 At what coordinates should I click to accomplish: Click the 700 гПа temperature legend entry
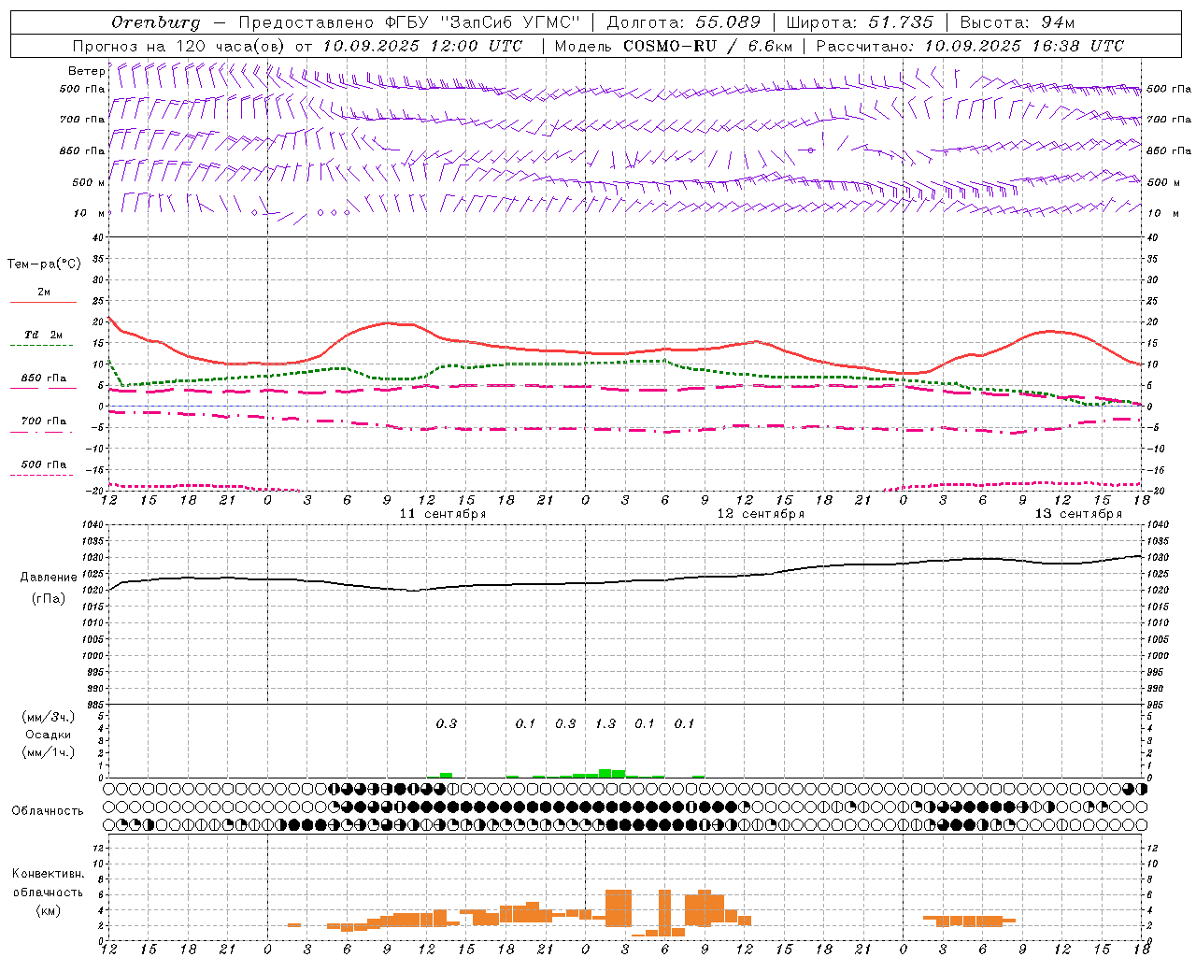(43, 421)
